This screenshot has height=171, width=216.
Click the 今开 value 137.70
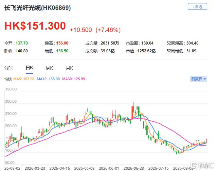22,43
